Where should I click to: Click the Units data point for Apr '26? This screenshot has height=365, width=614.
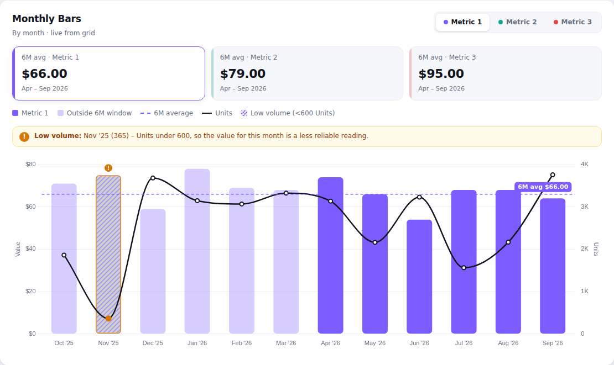coord(330,201)
